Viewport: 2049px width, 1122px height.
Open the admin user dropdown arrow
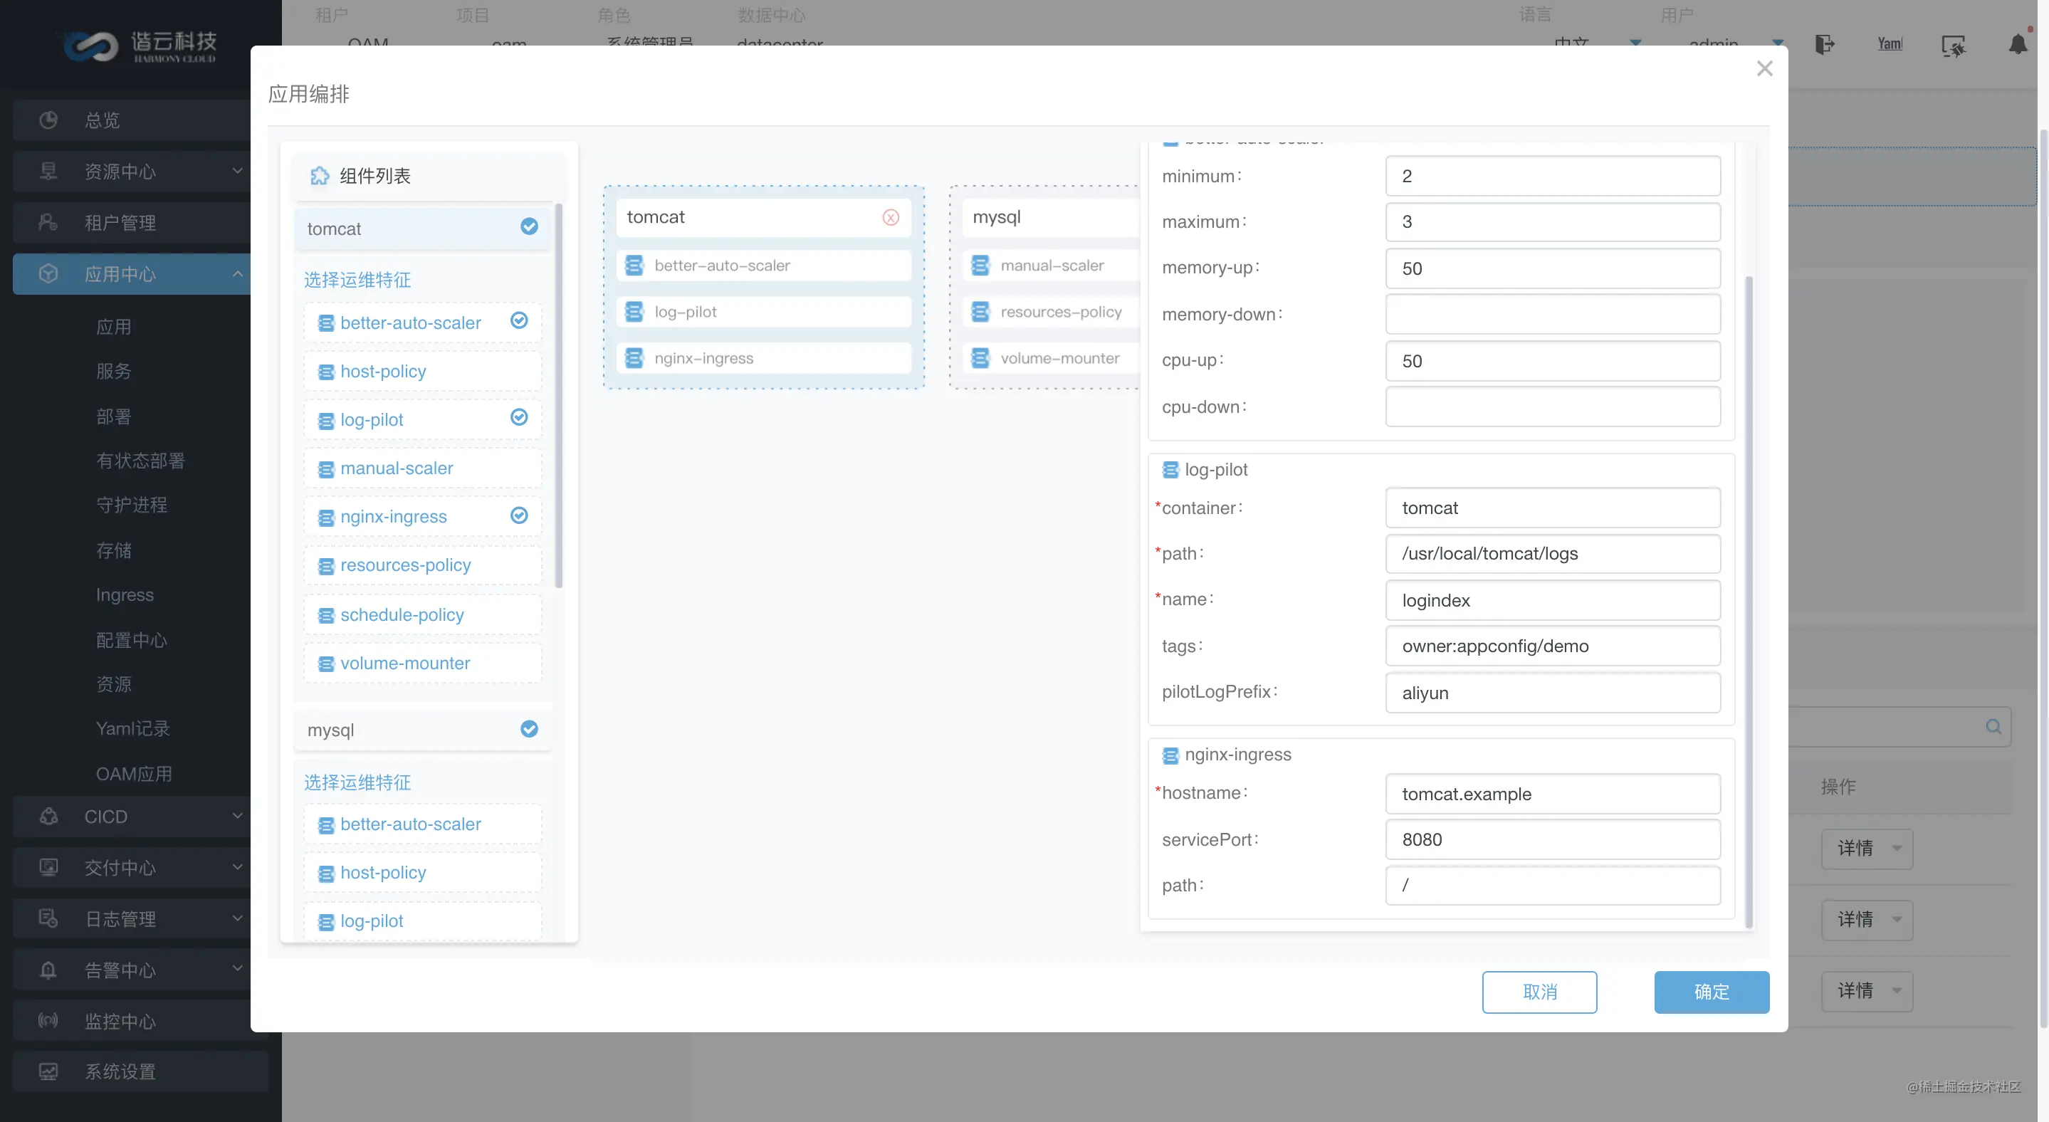coord(1778,43)
